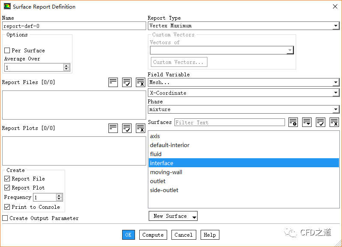Screen dimensions: 342x247
Task: Click Surfaces filter options icon beside Filter Text
Action: (x=293, y=122)
